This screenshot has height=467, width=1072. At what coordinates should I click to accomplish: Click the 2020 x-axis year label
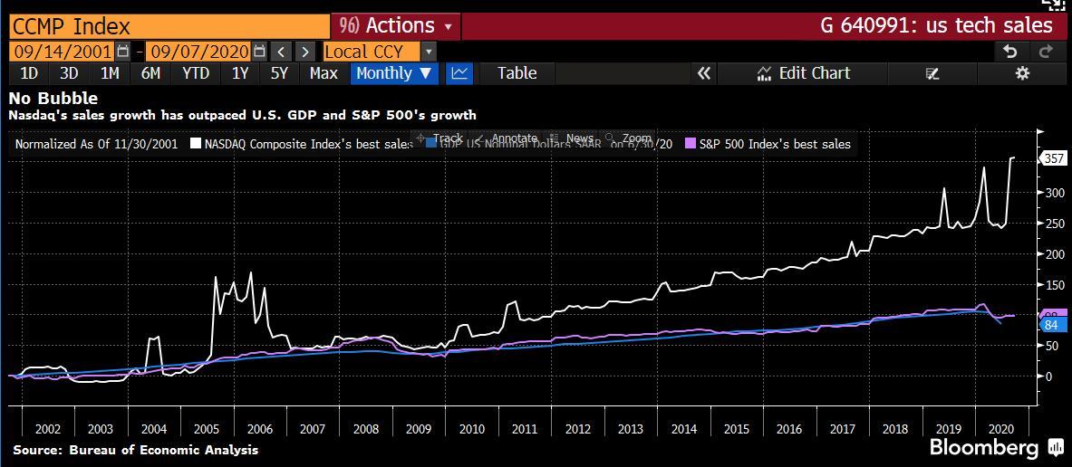coord(1001,429)
